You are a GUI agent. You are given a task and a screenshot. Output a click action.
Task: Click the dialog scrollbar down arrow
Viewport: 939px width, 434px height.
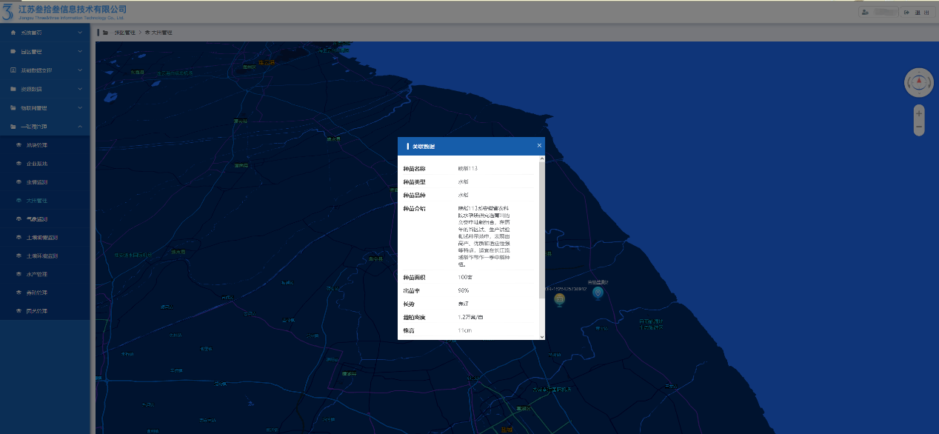point(541,336)
